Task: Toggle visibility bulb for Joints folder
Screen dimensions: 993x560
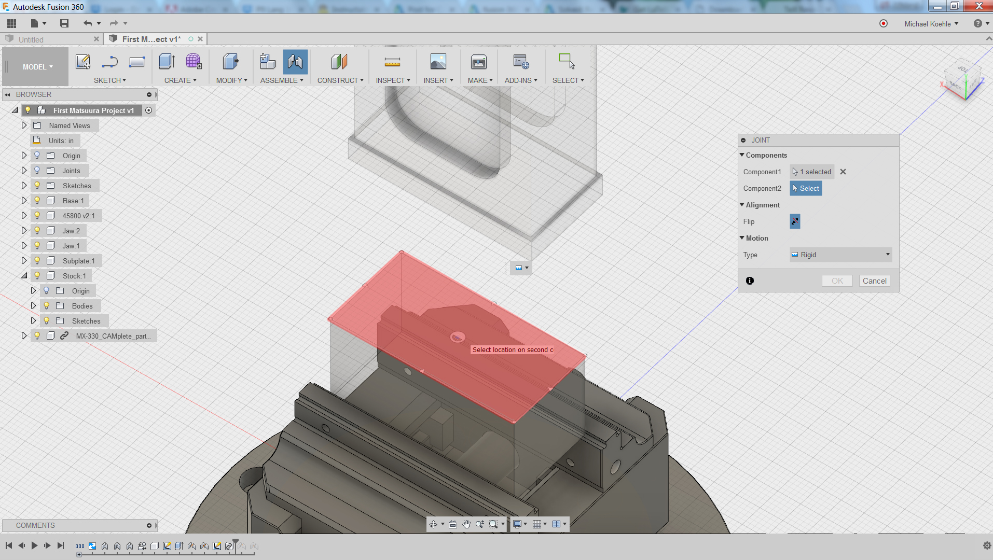Action: (x=37, y=171)
